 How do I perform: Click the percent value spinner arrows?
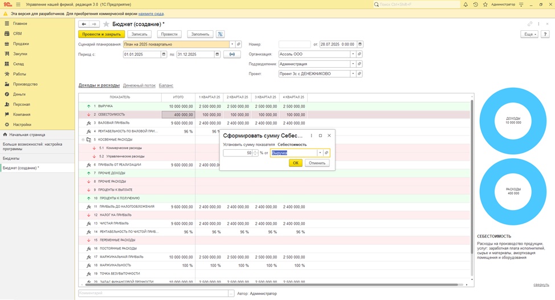(x=255, y=153)
